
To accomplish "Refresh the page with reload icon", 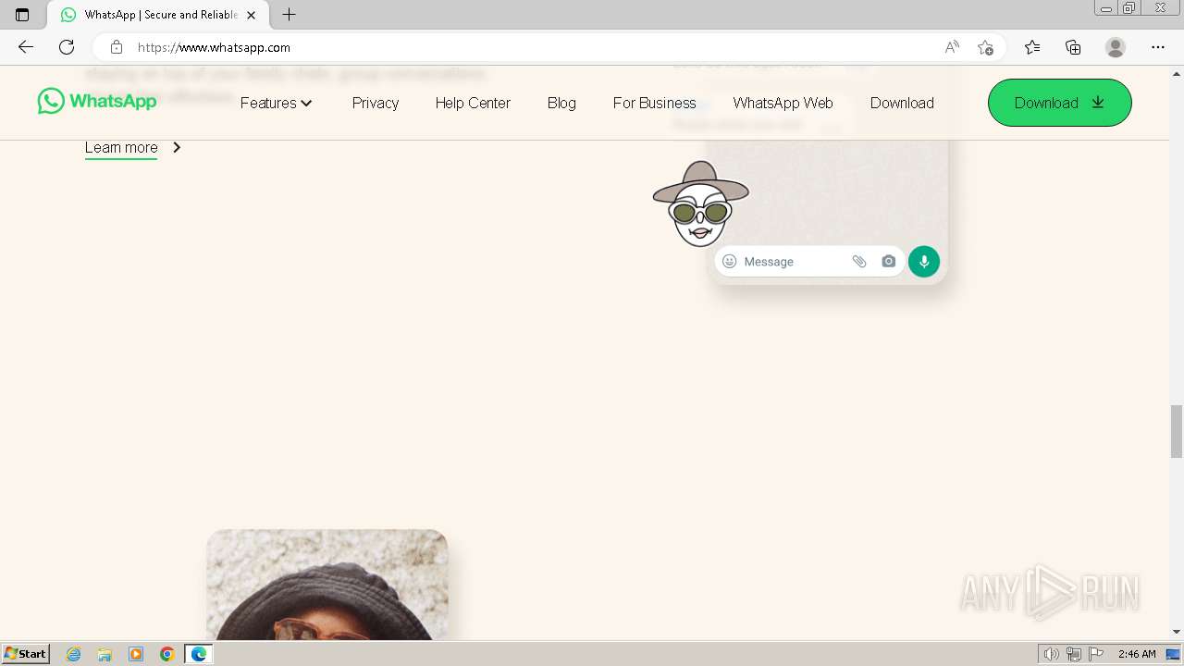I will [67, 47].
